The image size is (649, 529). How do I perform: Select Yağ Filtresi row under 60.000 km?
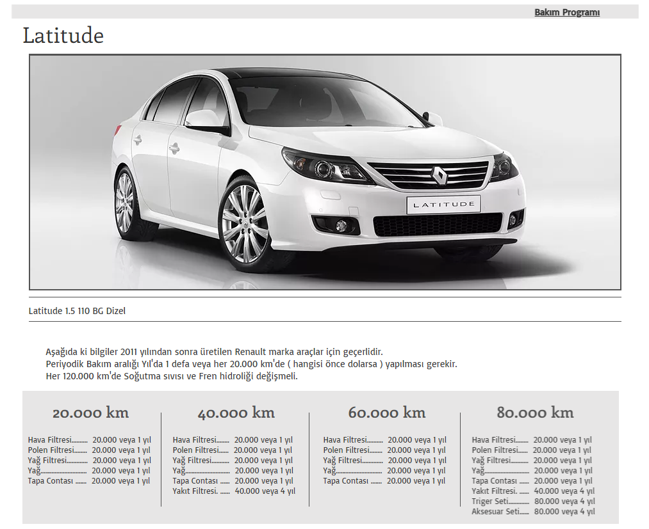point(385,461)
